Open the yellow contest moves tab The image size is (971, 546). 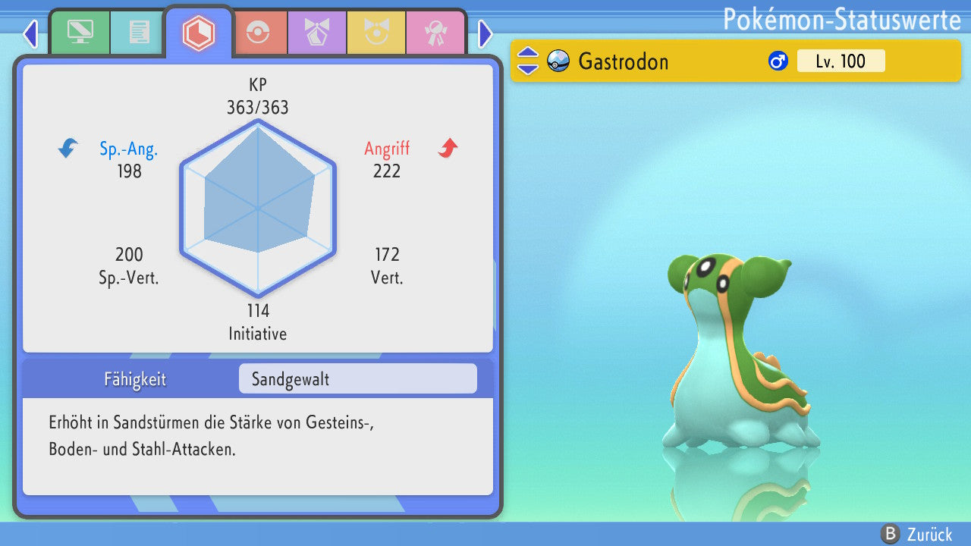[376, 33]
